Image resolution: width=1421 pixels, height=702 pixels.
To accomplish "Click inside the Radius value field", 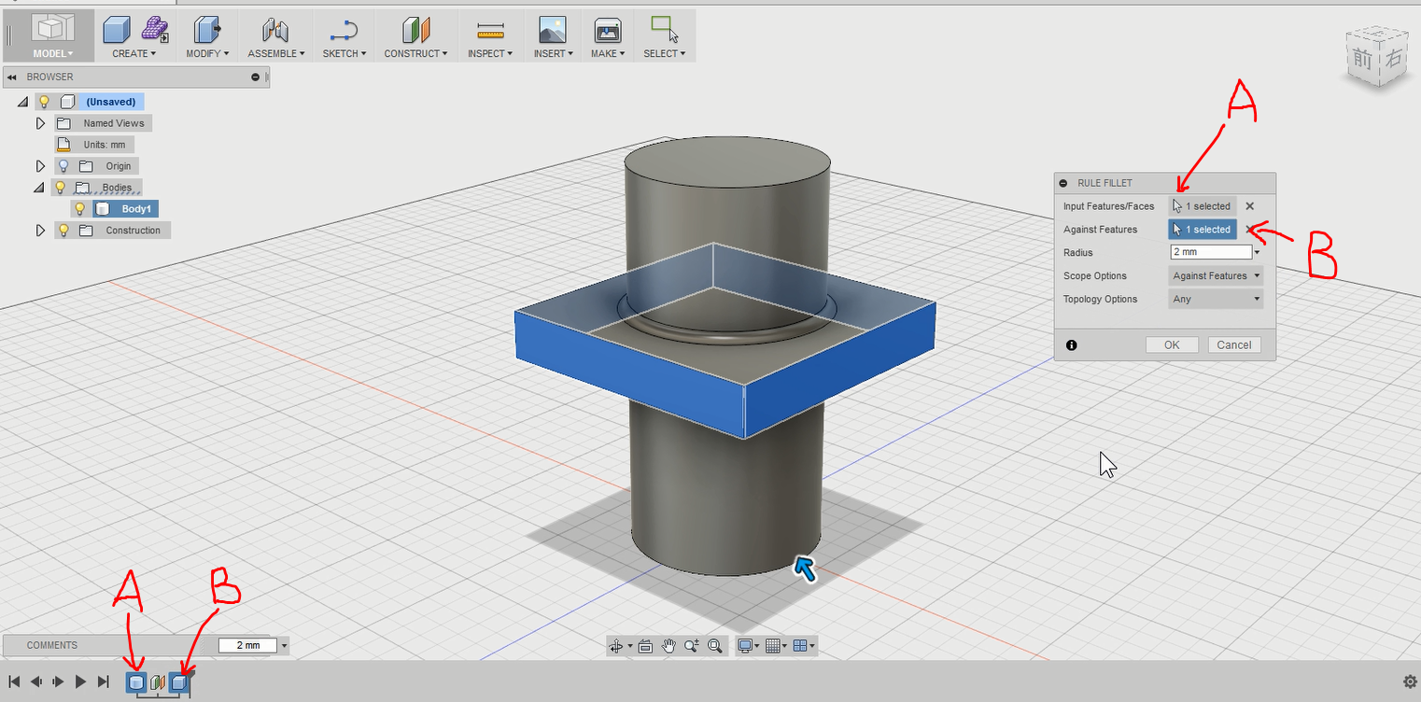I will pyautogui.click(x=1207, y=251).
